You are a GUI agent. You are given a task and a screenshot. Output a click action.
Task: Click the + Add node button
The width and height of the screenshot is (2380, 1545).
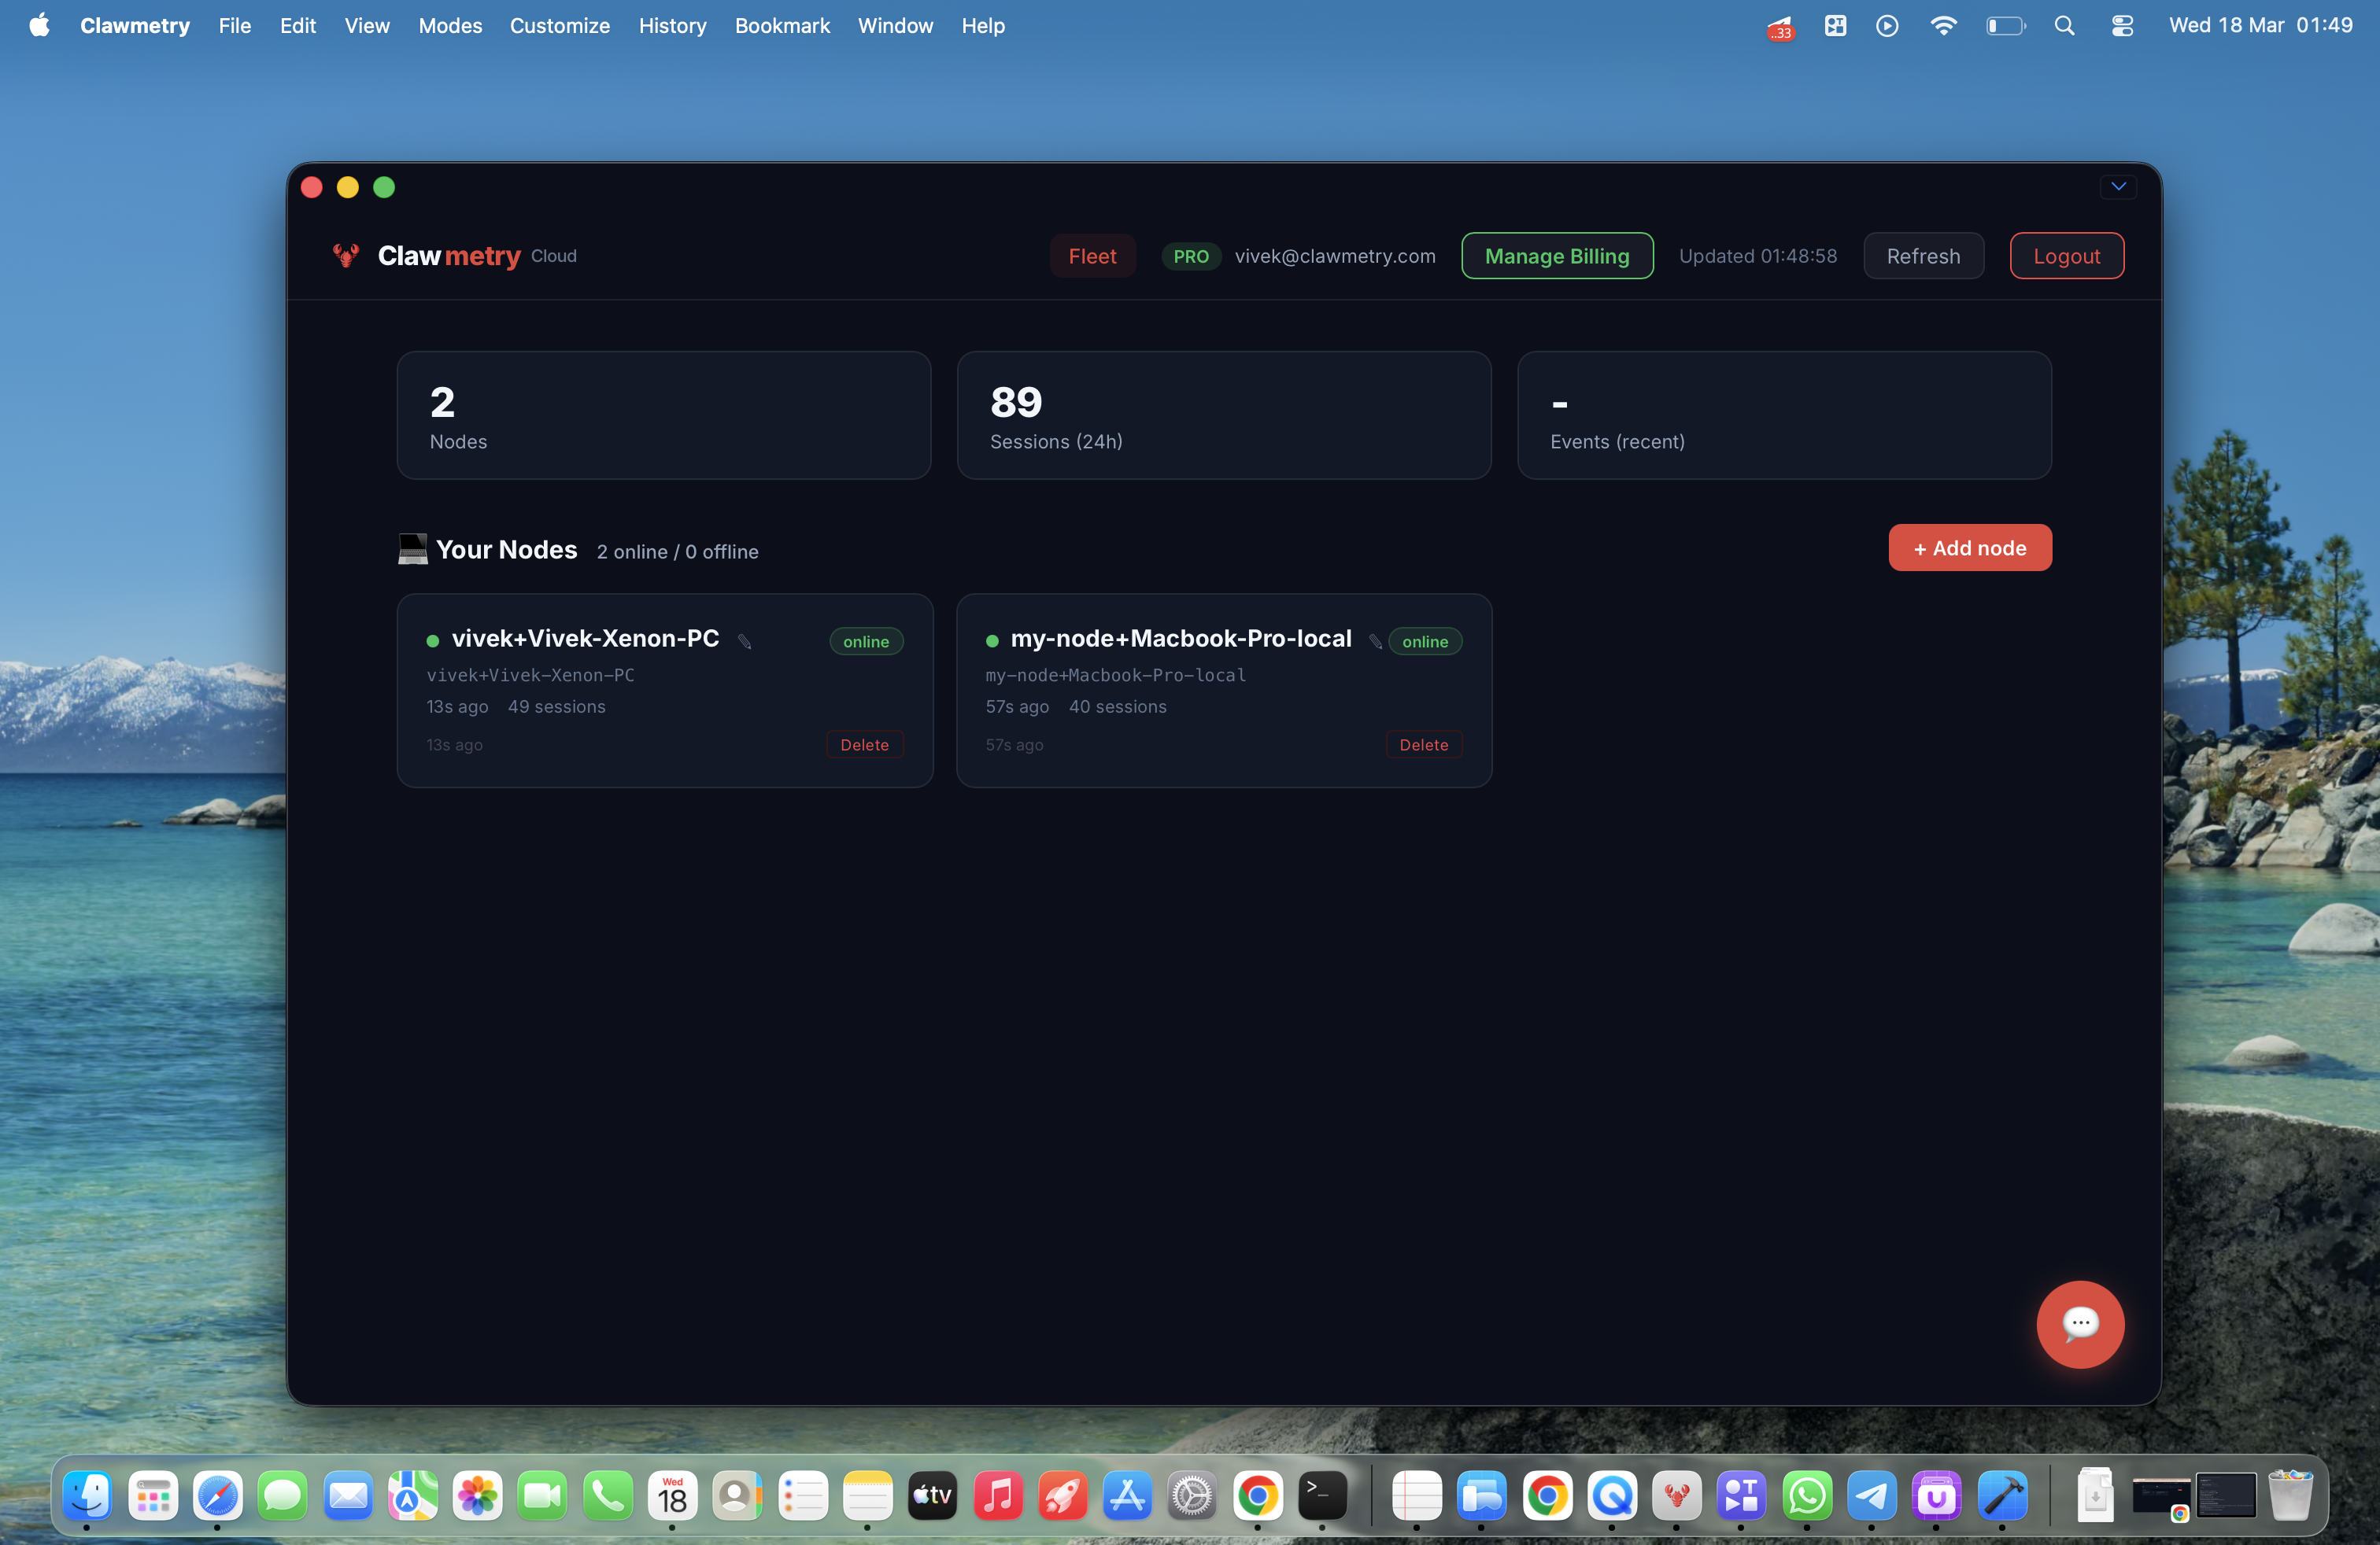1969,548
